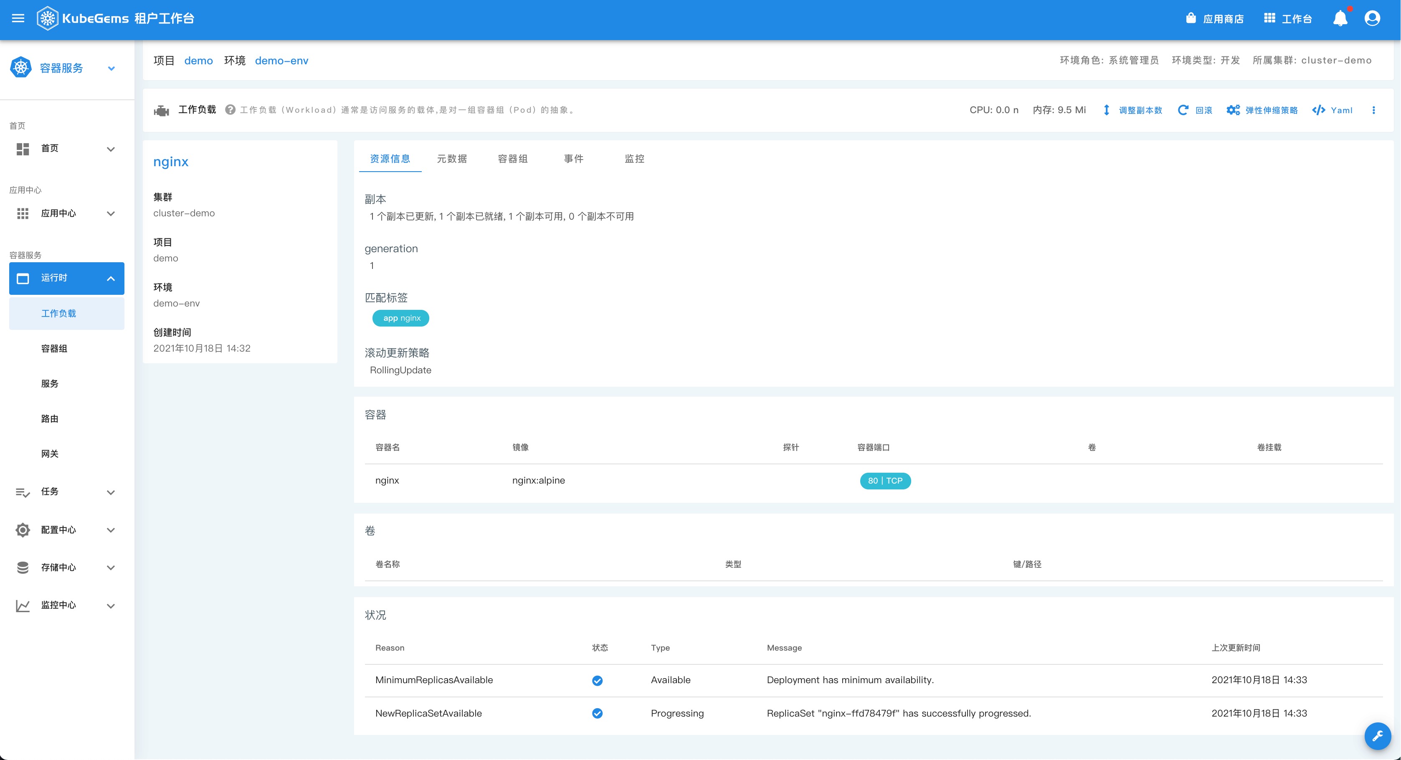
Task: Click the 80 | TCP port chip
Action: point(885,481)
